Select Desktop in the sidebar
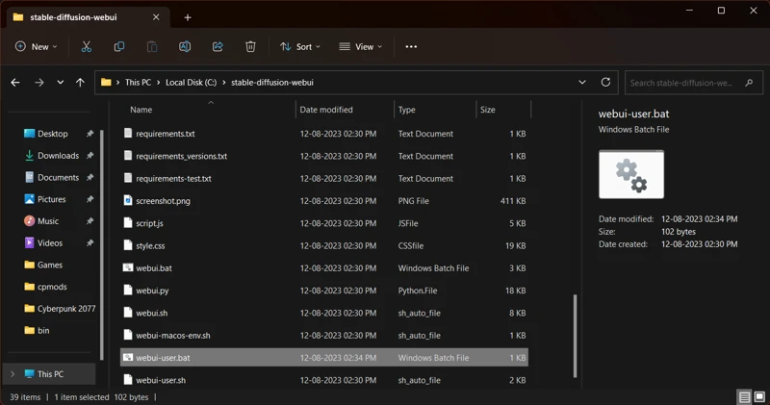Image resolution: width=770 pixels, height=405 pixels. (x=53, y=134)
